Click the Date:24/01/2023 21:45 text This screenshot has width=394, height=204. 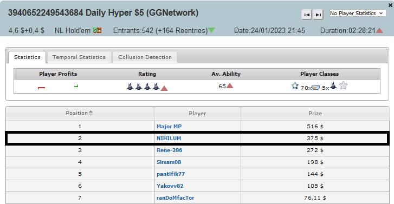(x=269, y=31)
